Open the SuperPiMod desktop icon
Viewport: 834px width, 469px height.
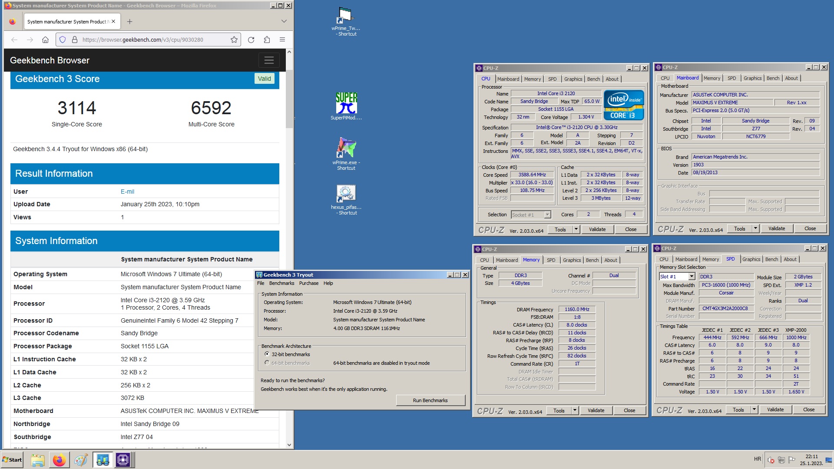pyautogui.click(x=346, y=106)
